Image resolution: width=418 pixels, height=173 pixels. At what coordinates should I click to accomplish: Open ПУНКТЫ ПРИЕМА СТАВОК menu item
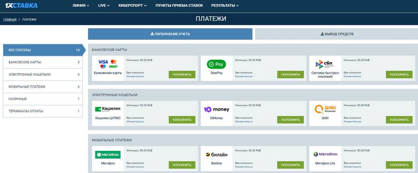pos(179,5)
